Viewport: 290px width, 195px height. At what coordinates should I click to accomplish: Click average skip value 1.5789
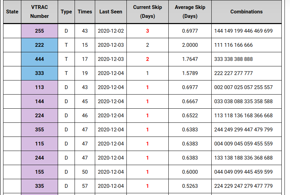click(190, 73)
